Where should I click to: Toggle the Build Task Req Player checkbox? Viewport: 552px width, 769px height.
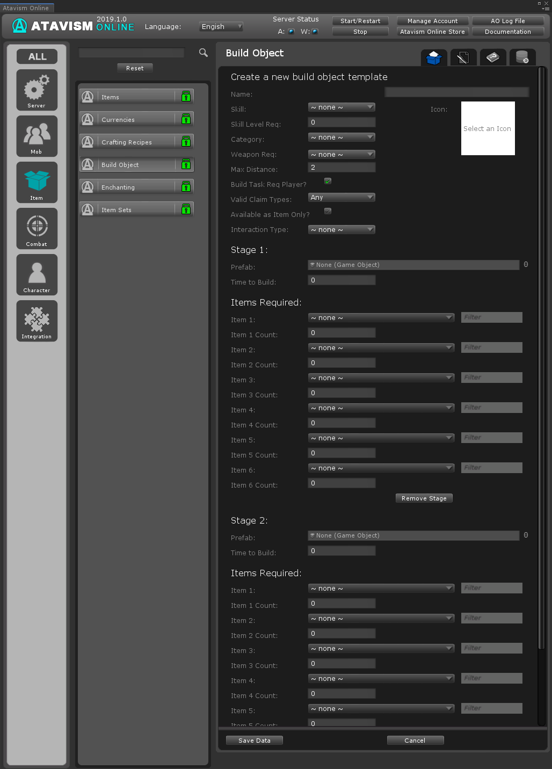(328, 181)
